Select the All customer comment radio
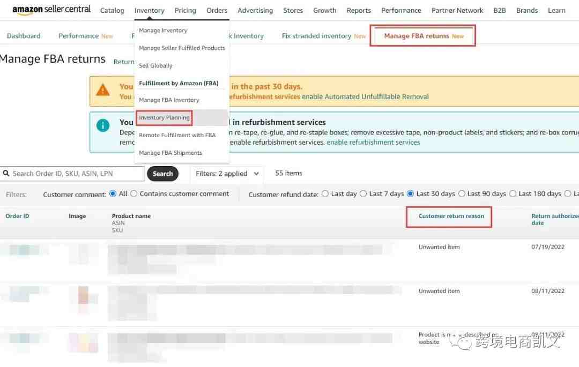579x367 pixels. pyautogui.click(x=113, y=193)
